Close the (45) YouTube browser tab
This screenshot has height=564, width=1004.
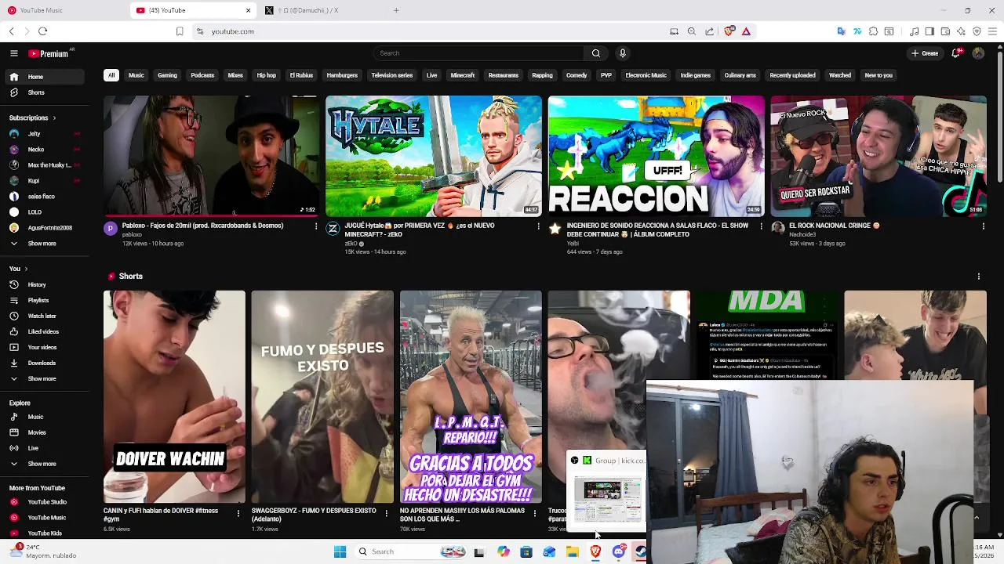[x=249, y=10]
